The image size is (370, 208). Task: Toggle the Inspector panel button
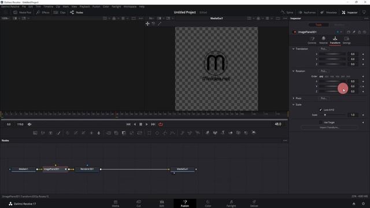[350, 12]
